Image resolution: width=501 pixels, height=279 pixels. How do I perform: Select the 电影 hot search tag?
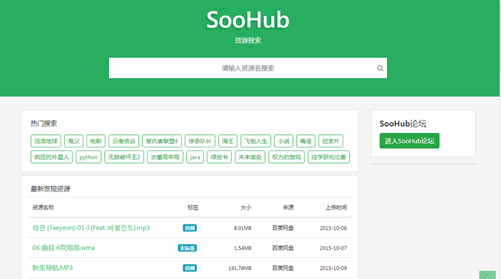(x=95, y=141)
